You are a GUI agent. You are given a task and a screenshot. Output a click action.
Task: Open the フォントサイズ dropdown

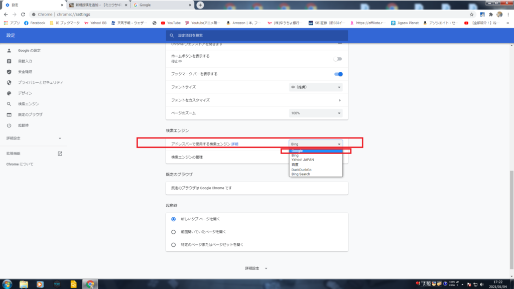316,87
